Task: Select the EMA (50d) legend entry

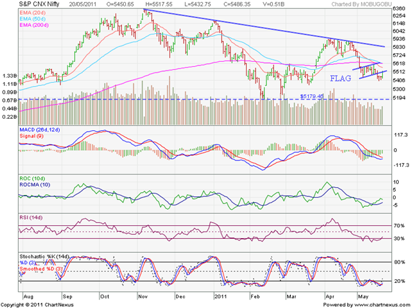Action: (x=32, y=19)
